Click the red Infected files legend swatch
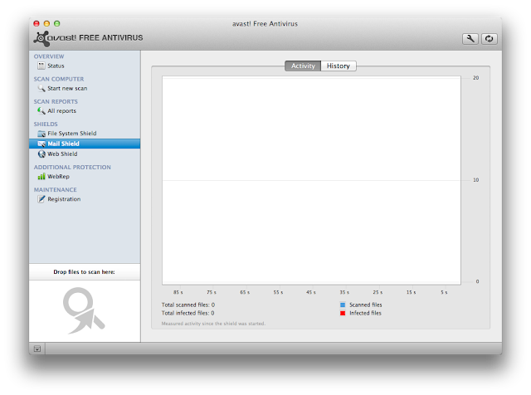 [343, 314]
